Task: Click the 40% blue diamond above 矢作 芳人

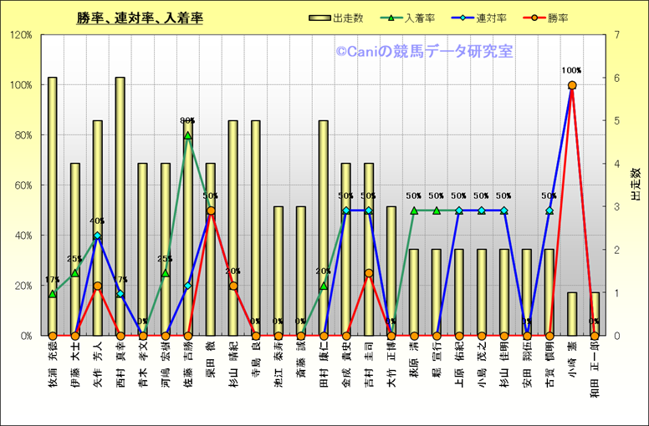Action: click(98, 236)
